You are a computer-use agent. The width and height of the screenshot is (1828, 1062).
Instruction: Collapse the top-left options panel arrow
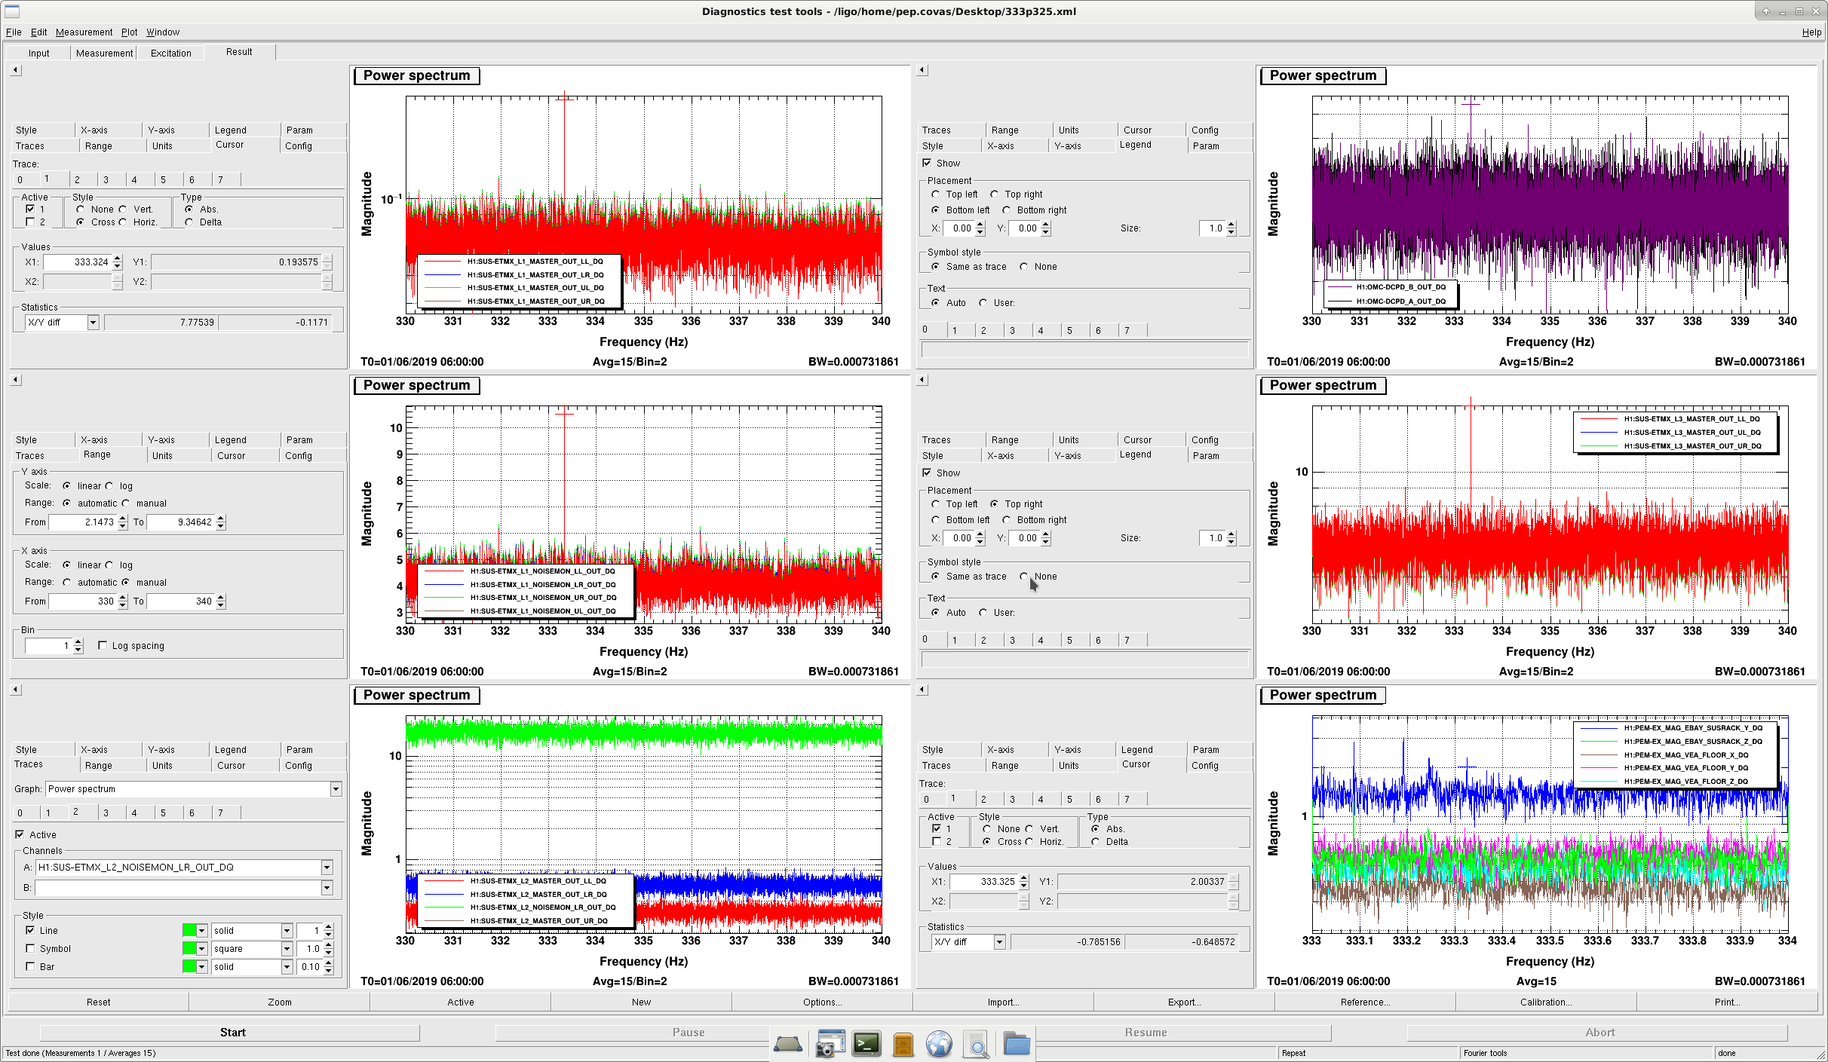tap(16, 70)
